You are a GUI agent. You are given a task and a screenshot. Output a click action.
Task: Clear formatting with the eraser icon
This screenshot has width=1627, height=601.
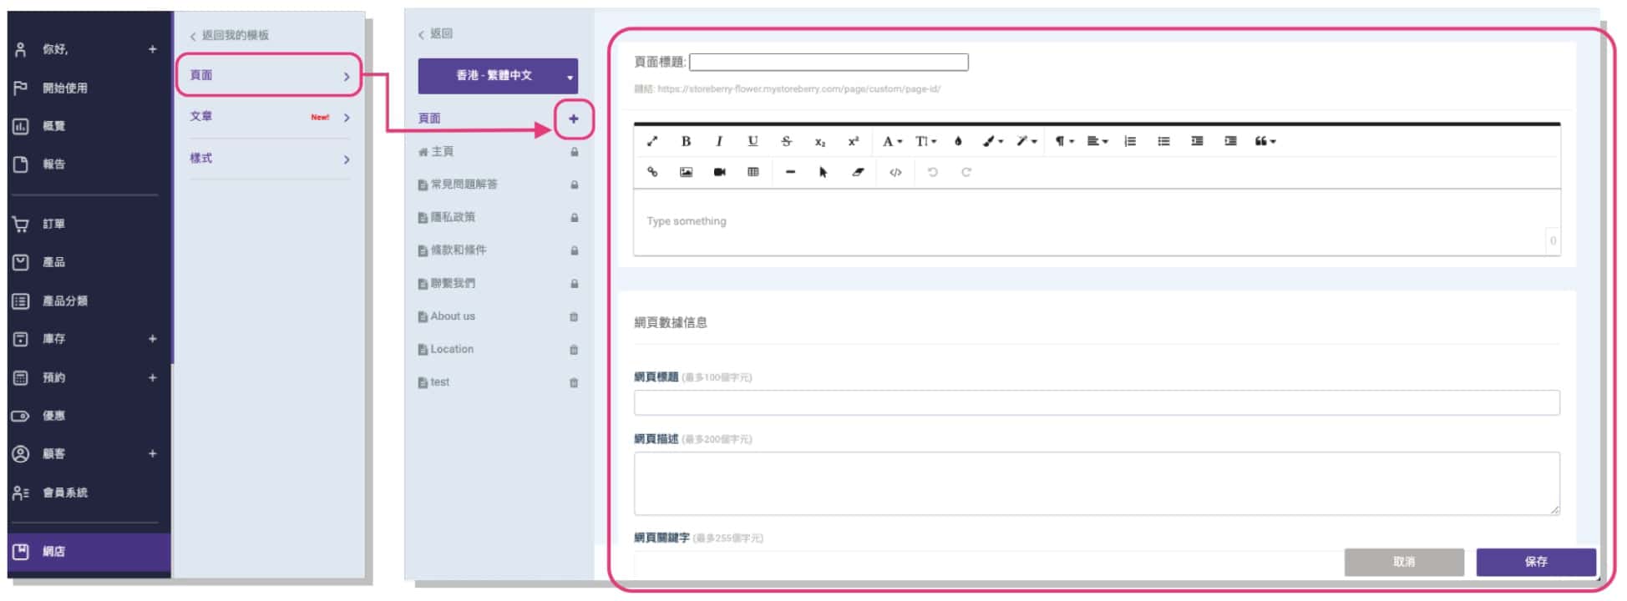tap(858, 172)
